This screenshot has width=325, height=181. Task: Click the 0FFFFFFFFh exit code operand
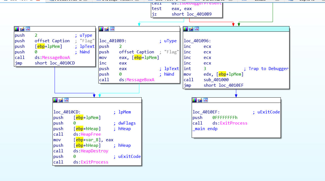pos(225,118)
